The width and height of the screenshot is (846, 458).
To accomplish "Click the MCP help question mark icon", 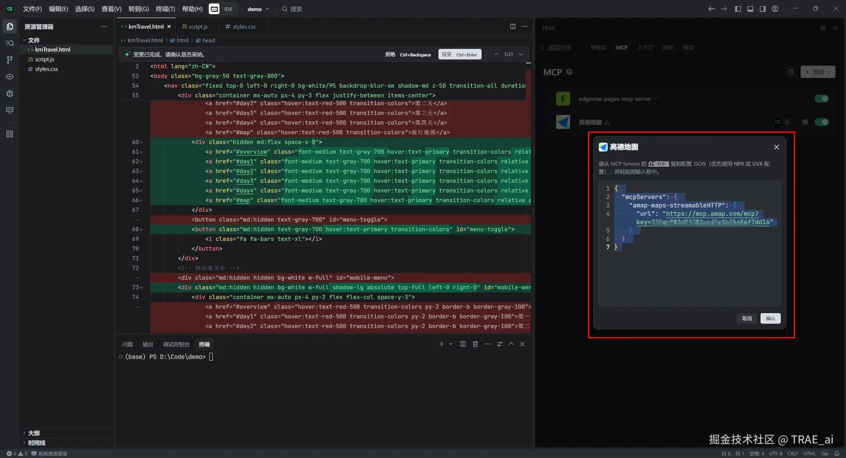I will (x=569, y=72).
